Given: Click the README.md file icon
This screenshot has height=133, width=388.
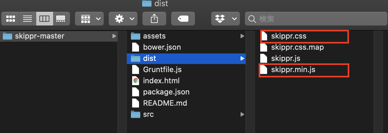Looking at the screenshot, I should tap(135, 103).
